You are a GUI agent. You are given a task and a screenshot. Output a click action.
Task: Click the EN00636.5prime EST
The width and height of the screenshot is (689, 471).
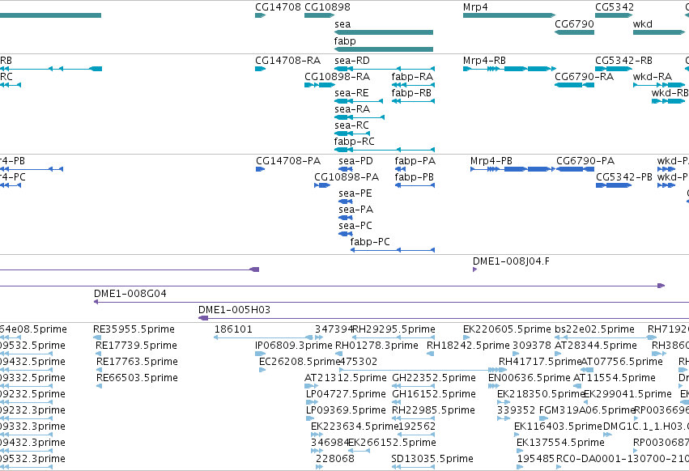494,386
